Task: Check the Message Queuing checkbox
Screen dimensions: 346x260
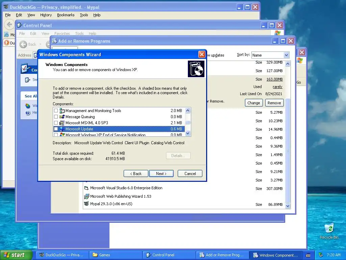Action: tap(56, 117)
